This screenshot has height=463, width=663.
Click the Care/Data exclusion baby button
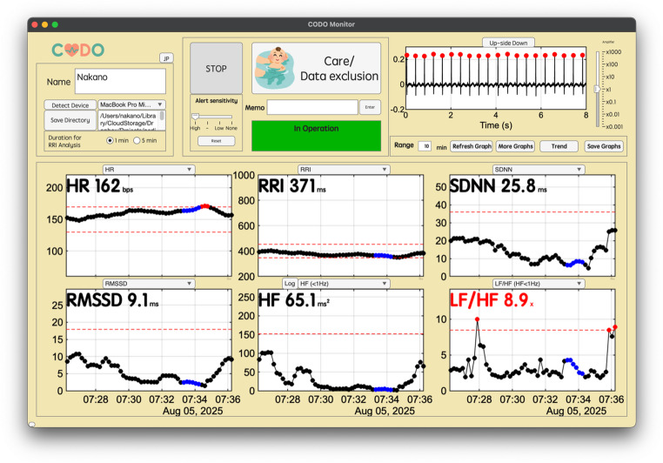pos(316,68)
